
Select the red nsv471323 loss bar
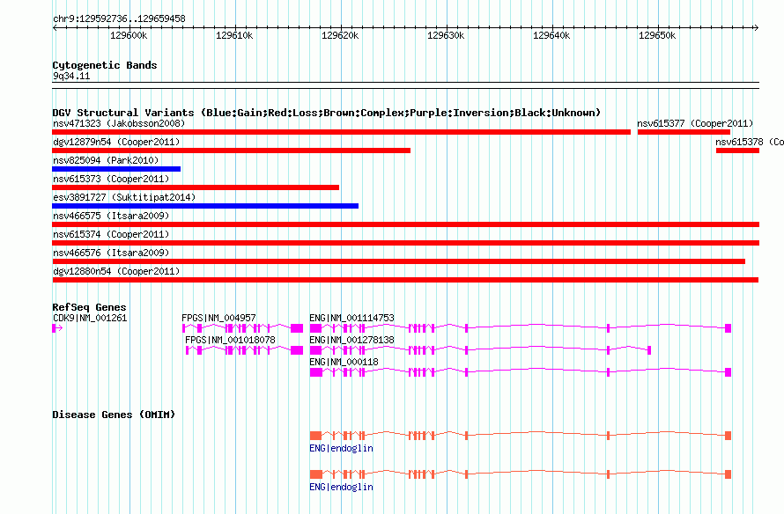(342, 132)
